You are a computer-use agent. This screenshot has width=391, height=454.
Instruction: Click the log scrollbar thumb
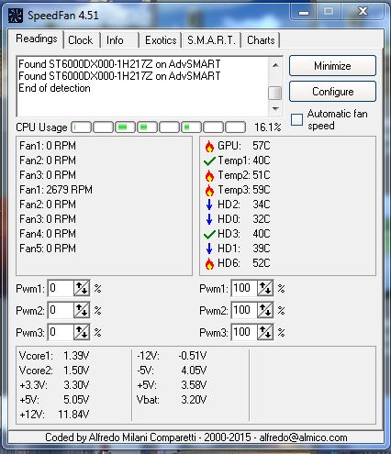click(x=275, y=93)
